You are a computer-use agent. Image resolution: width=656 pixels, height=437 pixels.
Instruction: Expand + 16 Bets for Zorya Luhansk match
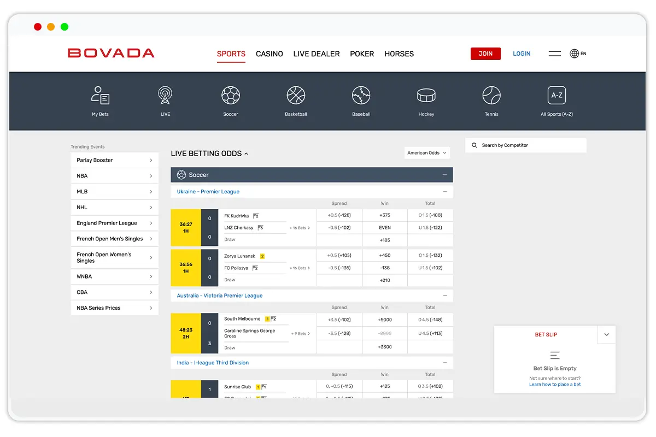(x=300, y=268)
